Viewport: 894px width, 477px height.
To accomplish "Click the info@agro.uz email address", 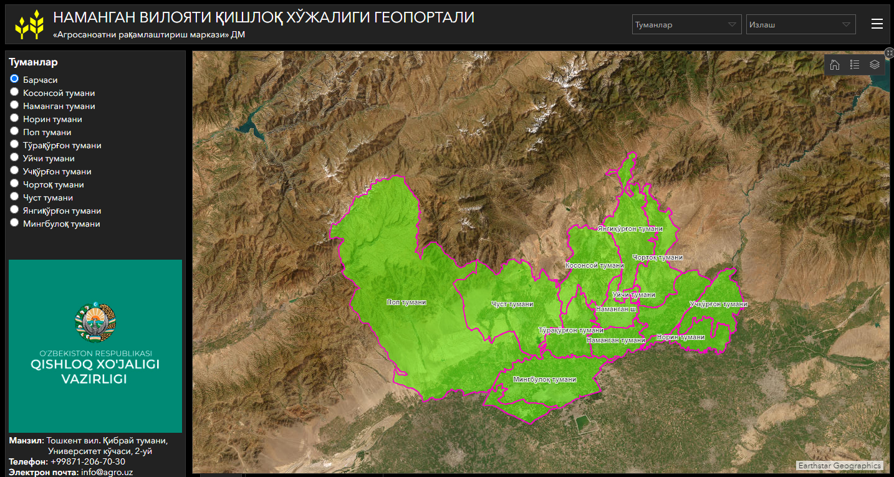I will [x=107, y=472].
